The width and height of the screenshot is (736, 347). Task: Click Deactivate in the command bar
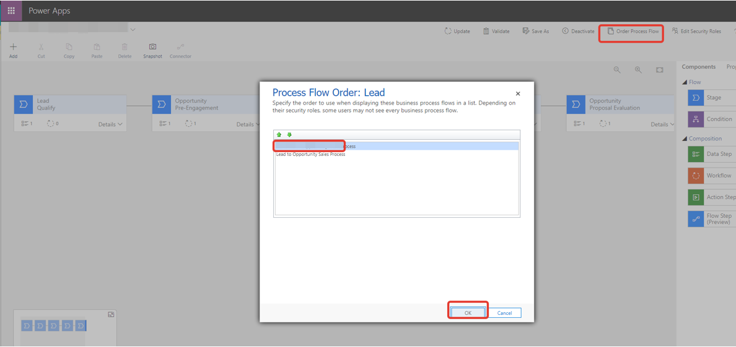click(x=578, y=31)
